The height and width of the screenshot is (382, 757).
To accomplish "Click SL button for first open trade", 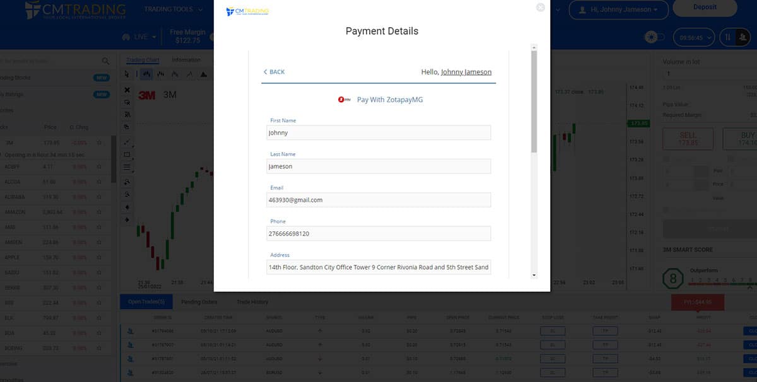I will click(553, 331).
